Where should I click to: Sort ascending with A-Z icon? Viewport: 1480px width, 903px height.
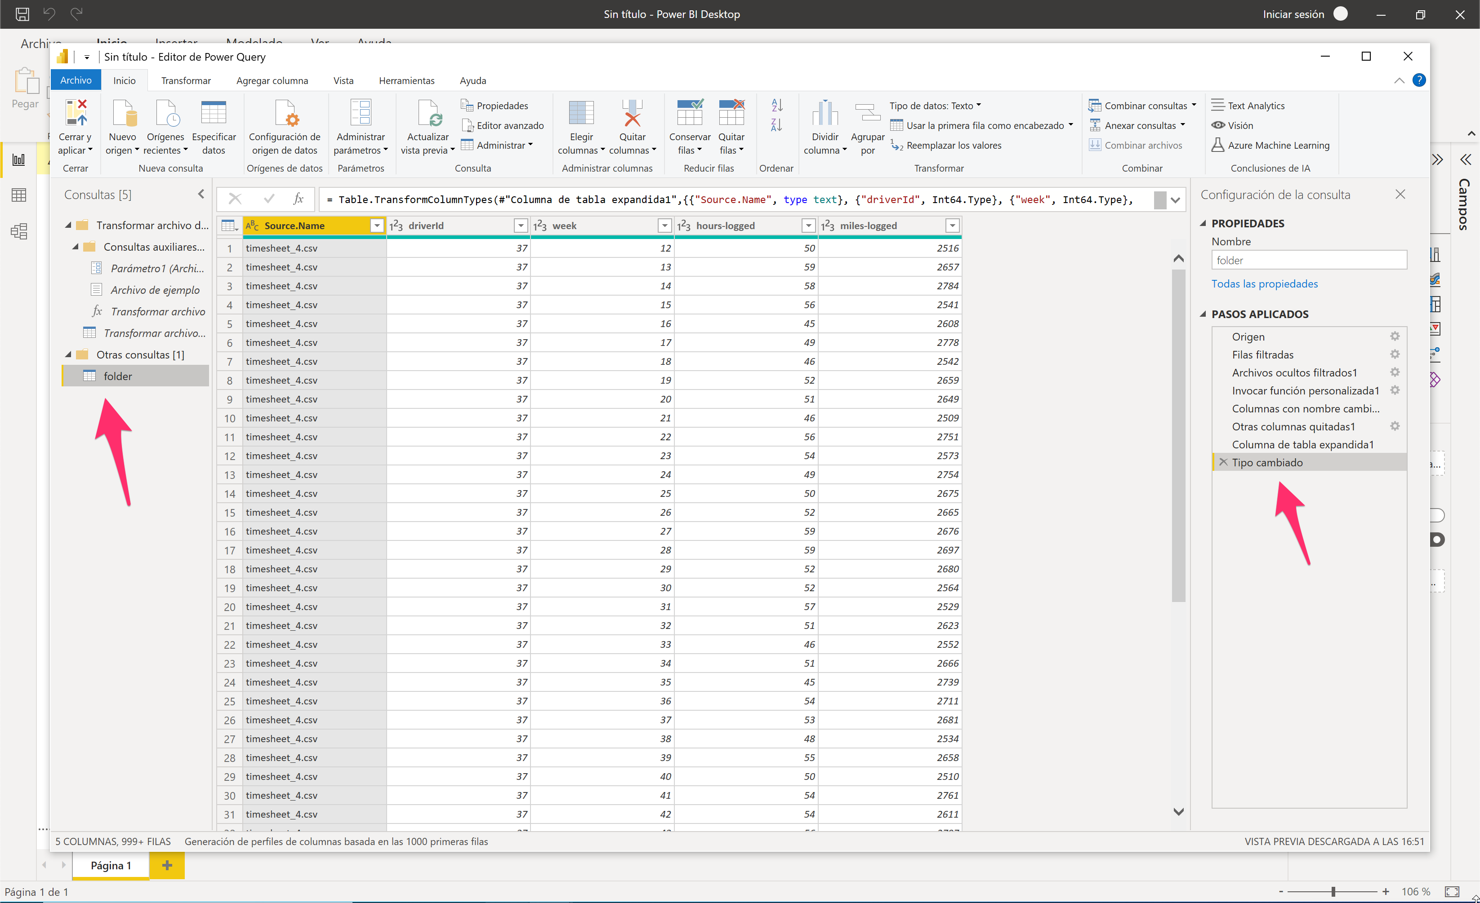(776, 105)
